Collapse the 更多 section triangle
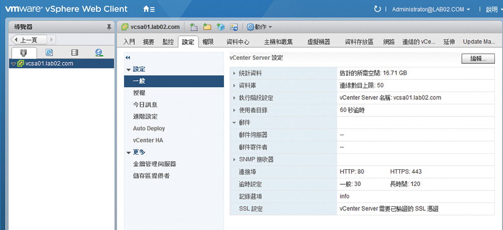The width and height of the screenshot is (503, 230). (x=129, y=153)
